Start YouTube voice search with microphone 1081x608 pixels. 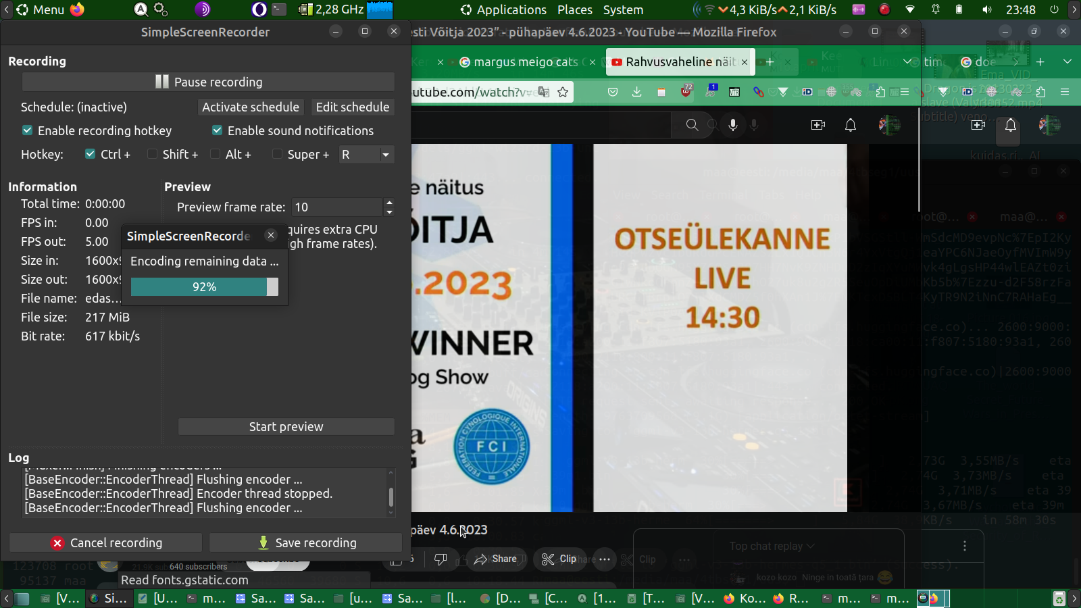tap(733, 125)
